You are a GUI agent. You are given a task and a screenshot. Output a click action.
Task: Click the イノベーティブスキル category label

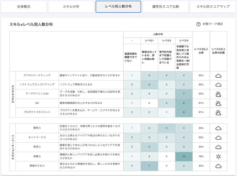coord(13,147)
